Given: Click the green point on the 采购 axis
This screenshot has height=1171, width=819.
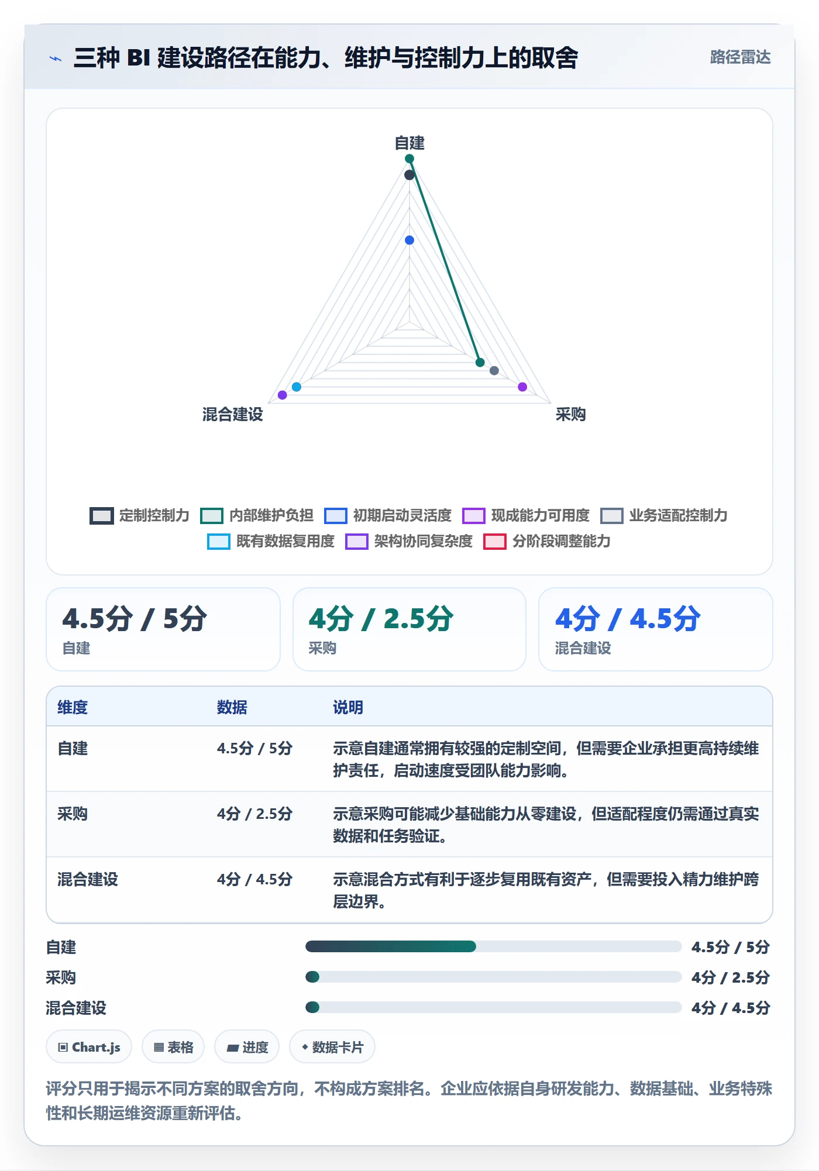Looking at the screenshot, I should [480, 363].
